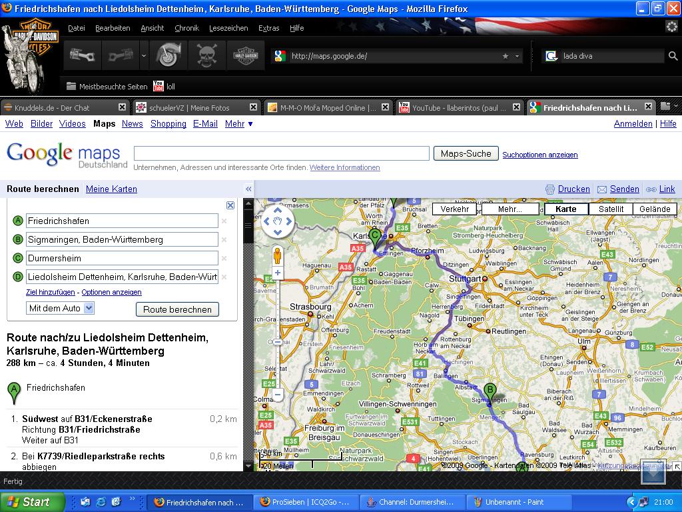Open the Lesezeichen menu
682x512 pixels.
(x=228, y=28)
